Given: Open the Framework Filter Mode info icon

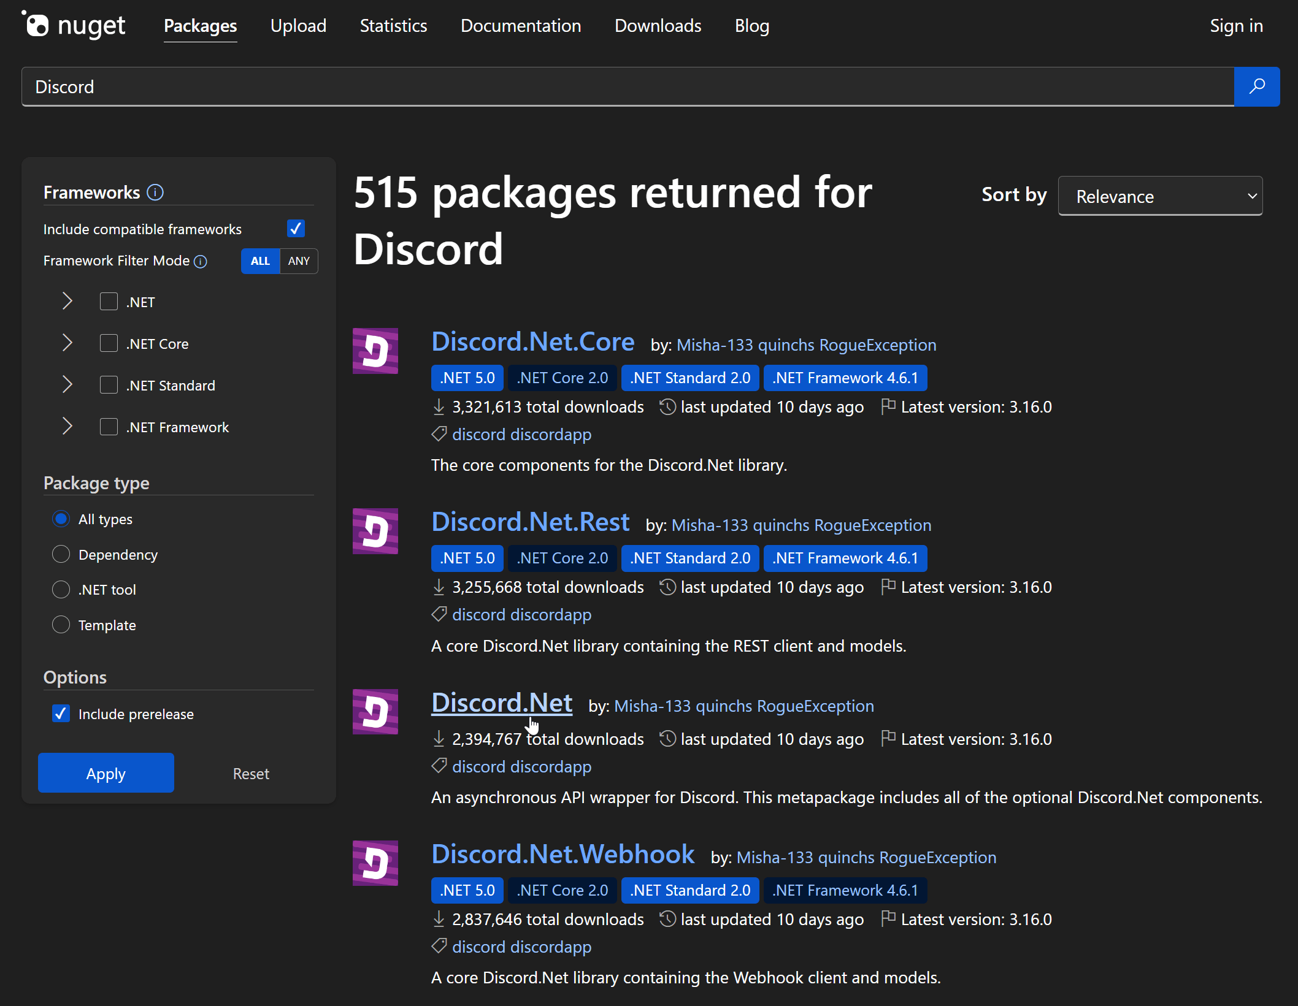Looking at the screenshot, I should pyautogui.click(x=201, y=261).
